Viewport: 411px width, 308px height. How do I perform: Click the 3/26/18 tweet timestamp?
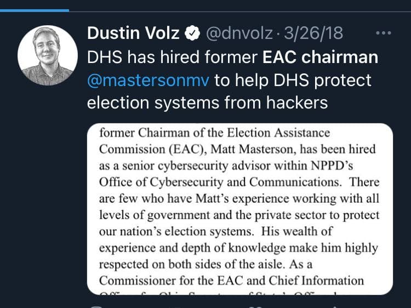(x=312, y=33)
